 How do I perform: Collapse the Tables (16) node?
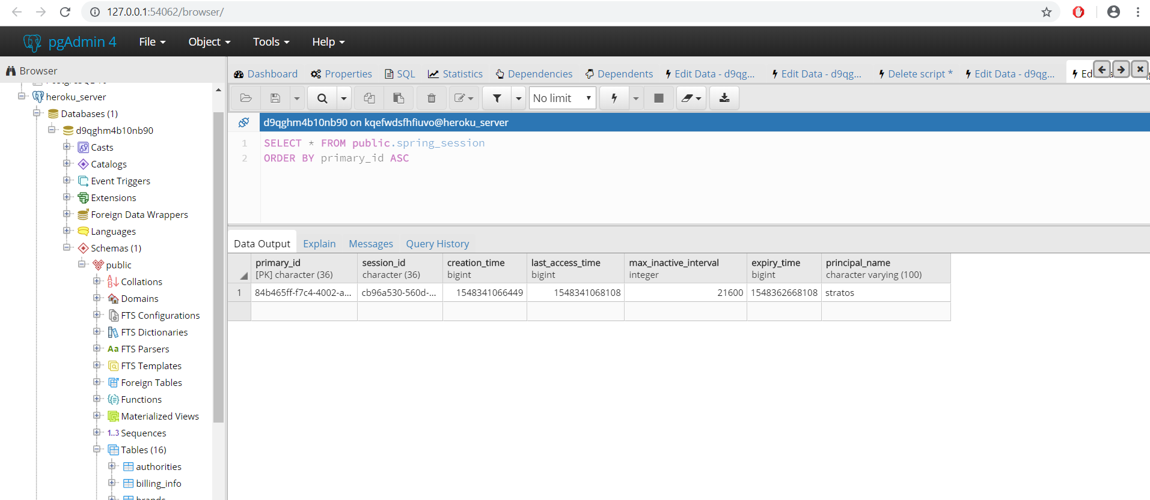(x=97, y=449)
